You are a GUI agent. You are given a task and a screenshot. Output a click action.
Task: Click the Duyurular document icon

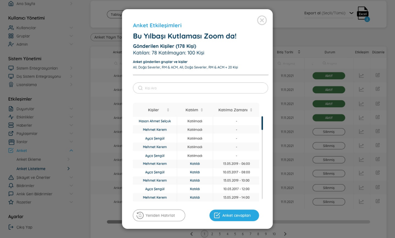click(11, 109)
